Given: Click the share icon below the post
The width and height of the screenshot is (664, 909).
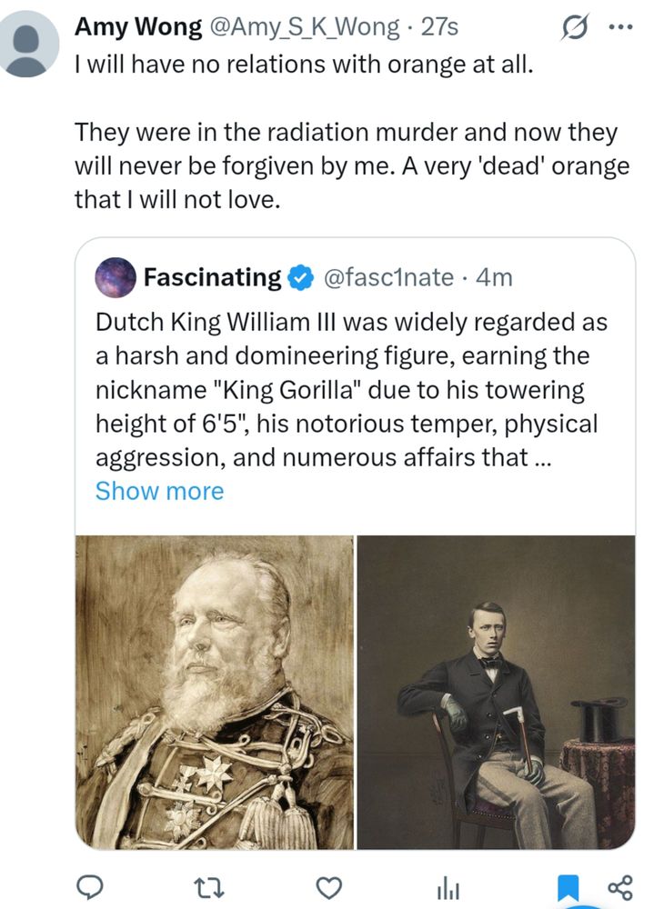Looking at the screenshot, I should coord(618,885).
